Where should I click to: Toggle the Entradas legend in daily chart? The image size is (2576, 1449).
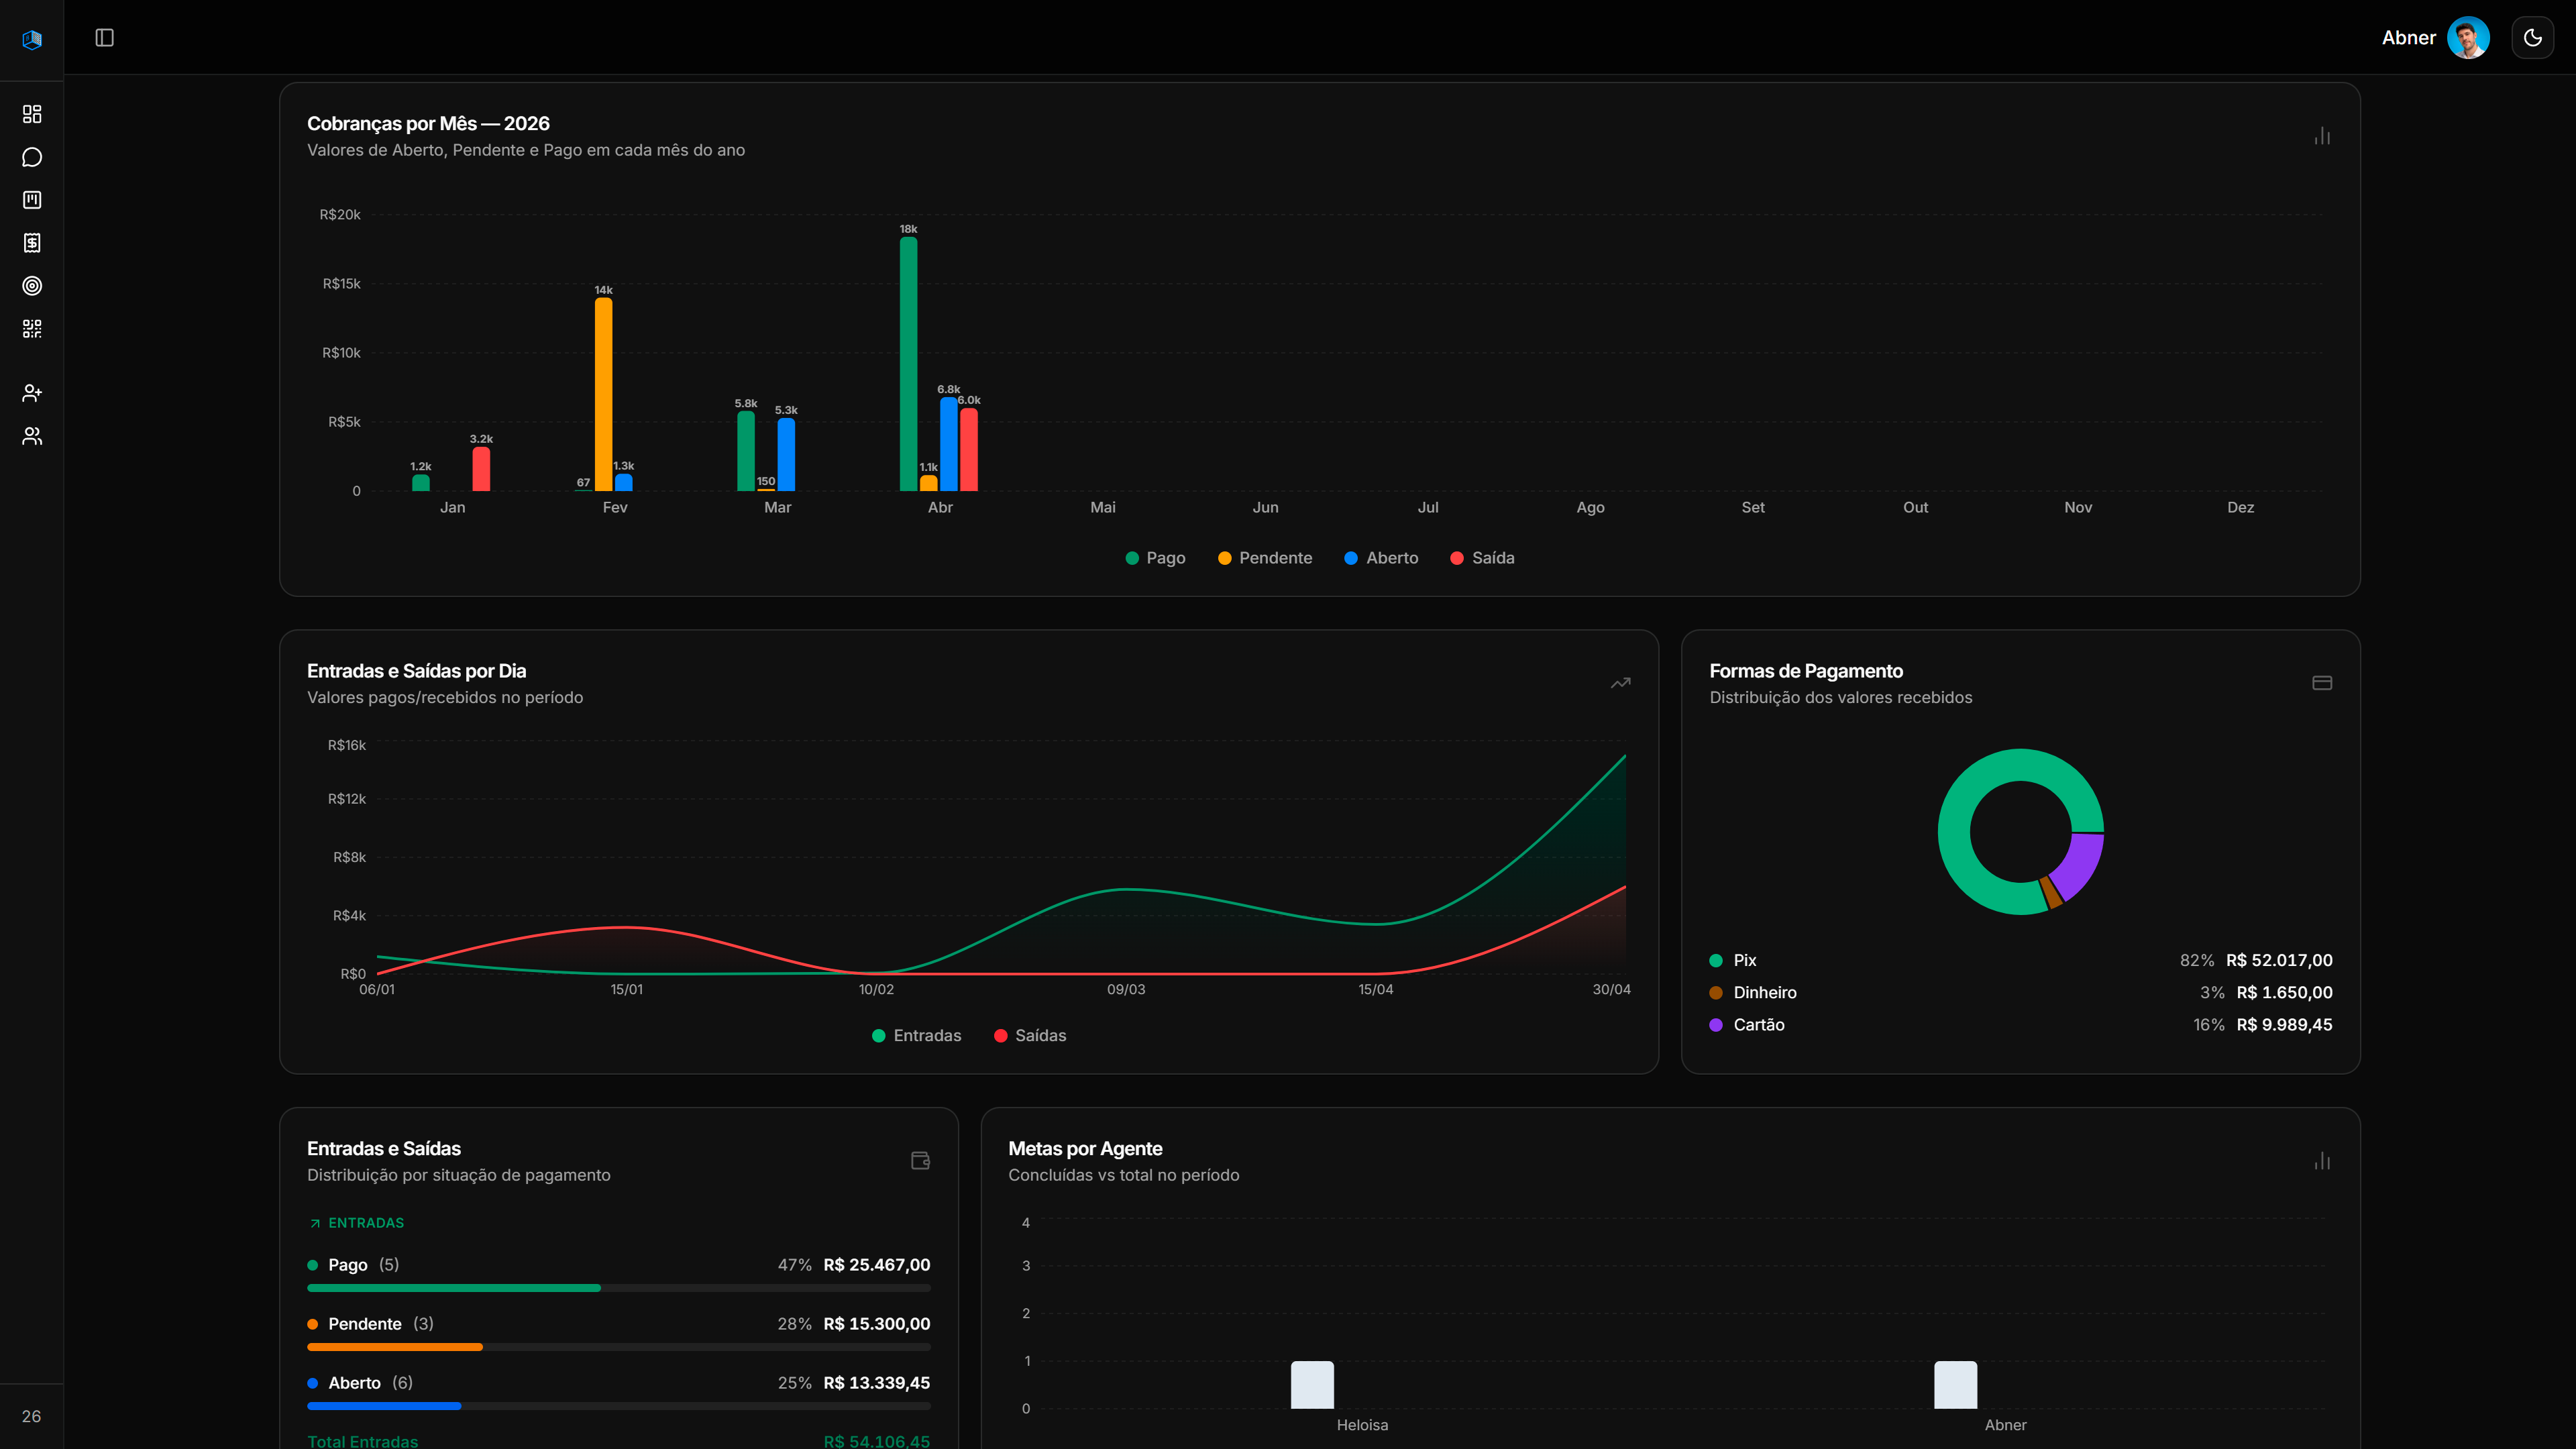click(916, 1035)
